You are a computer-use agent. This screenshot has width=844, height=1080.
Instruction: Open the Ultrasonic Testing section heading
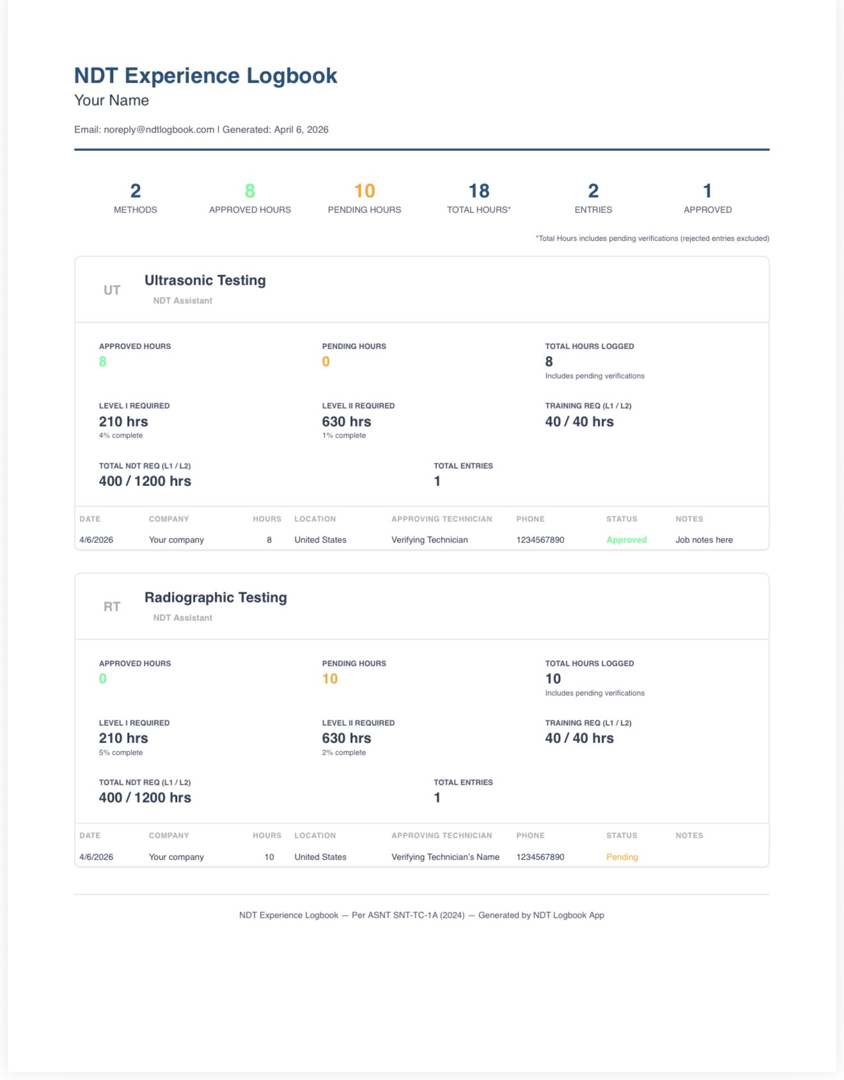point(205,280)
